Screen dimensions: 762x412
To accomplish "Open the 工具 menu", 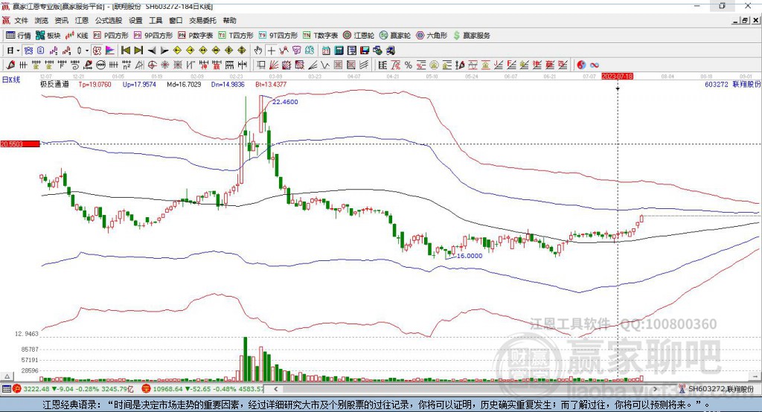I will coord(156,20).
